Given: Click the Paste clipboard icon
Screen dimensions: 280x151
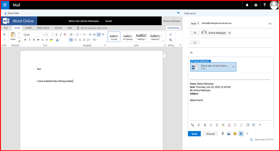Looking at the screenshot, I should point(13,36).
